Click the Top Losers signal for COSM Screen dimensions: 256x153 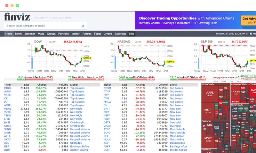(x=176, y=88)
